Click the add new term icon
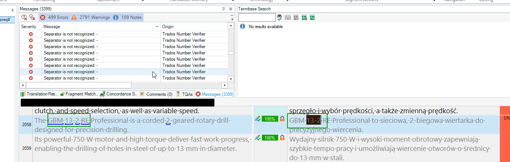The height and width of the screenshot is (162, 510). point(296,17)
